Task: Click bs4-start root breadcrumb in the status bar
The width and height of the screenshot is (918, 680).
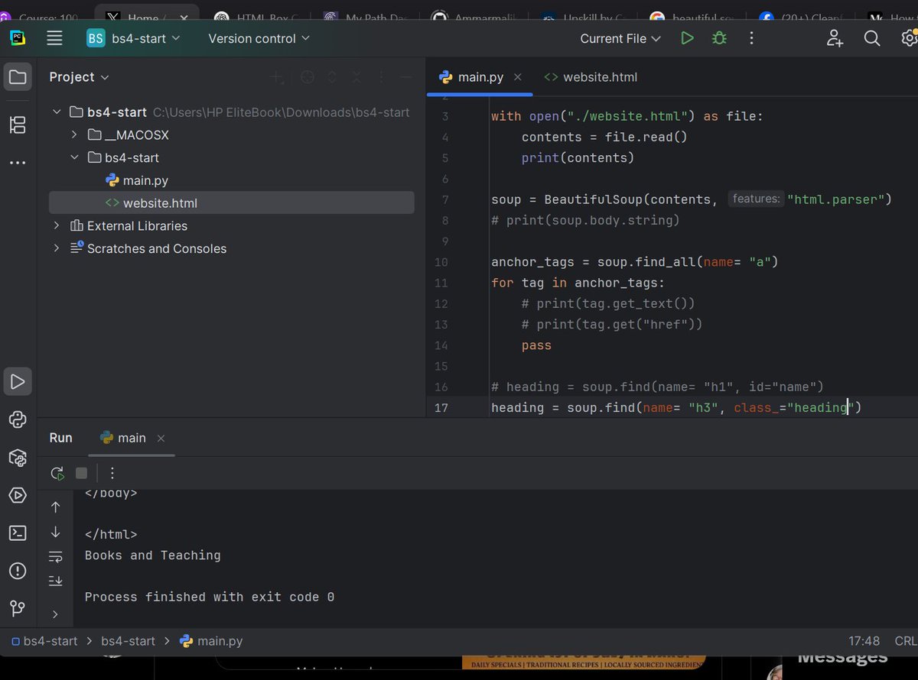Action: coord(44,641)
